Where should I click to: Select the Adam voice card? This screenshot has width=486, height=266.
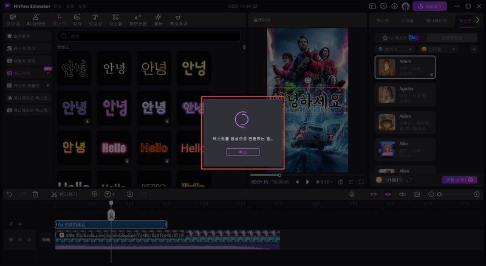click(405, 67)
